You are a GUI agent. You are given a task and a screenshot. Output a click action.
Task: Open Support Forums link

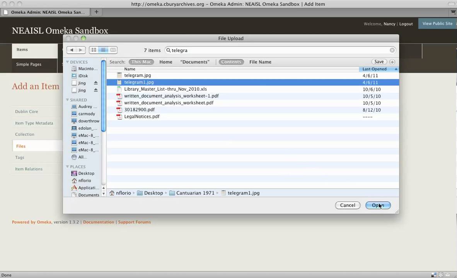coord(135,222)
